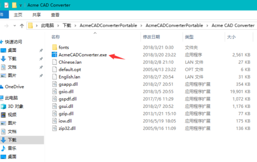Select the gspdf.dll file icon
Viewport: 257px width, 162px height.
coord(55,99)
